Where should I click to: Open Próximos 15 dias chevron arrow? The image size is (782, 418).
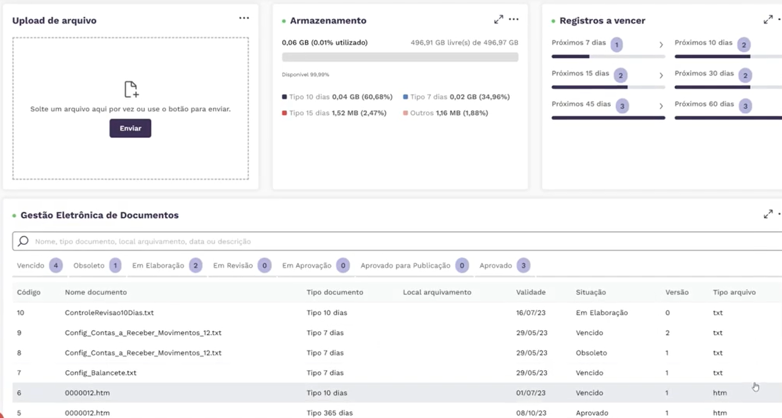coord(661,76)
